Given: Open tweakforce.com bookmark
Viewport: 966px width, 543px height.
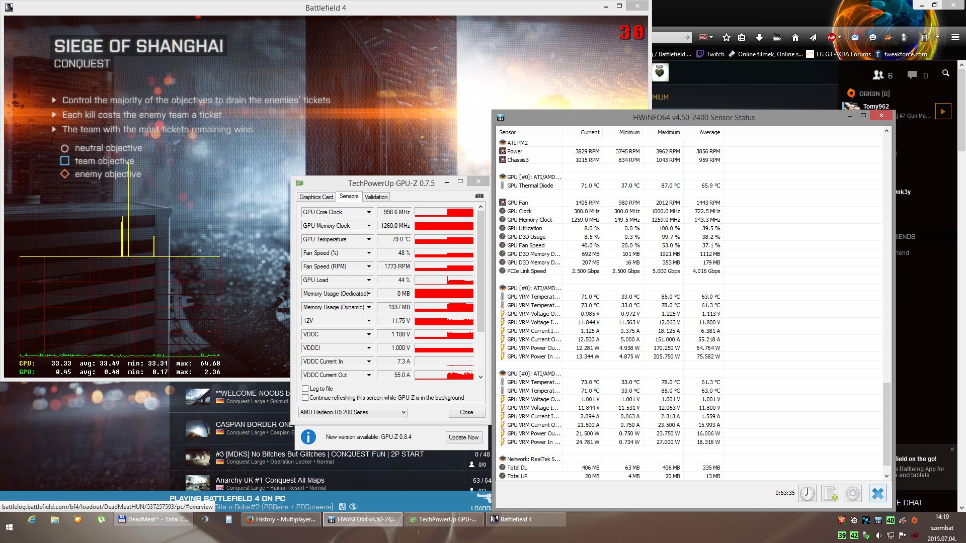Looking at the screenshot, I should coord(901,54).
